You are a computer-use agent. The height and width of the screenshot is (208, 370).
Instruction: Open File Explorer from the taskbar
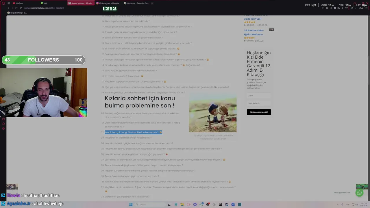(x=182, y=205)
